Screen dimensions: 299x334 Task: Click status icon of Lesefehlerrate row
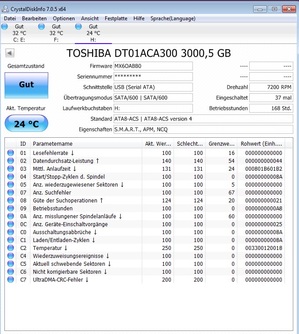point(11,153)
